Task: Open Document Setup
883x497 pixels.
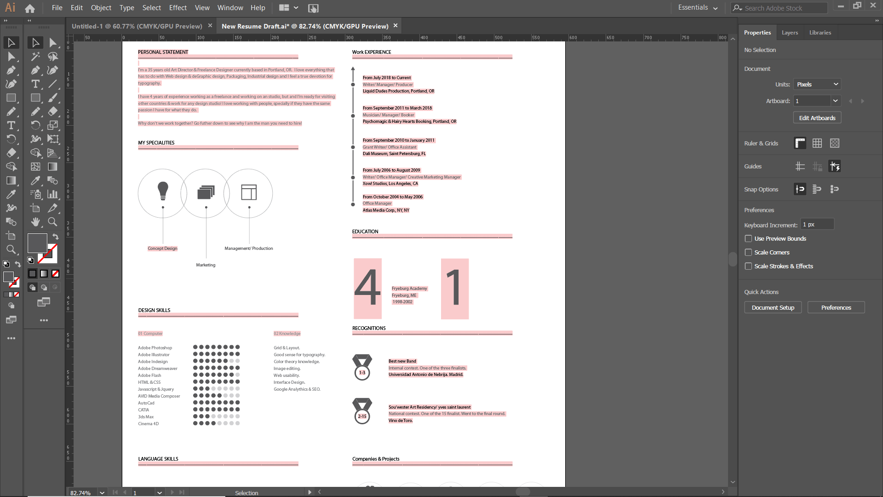Action: (x=773, y=307)
